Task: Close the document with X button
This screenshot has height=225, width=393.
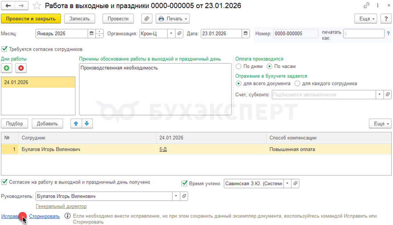Action: point(389,5)
